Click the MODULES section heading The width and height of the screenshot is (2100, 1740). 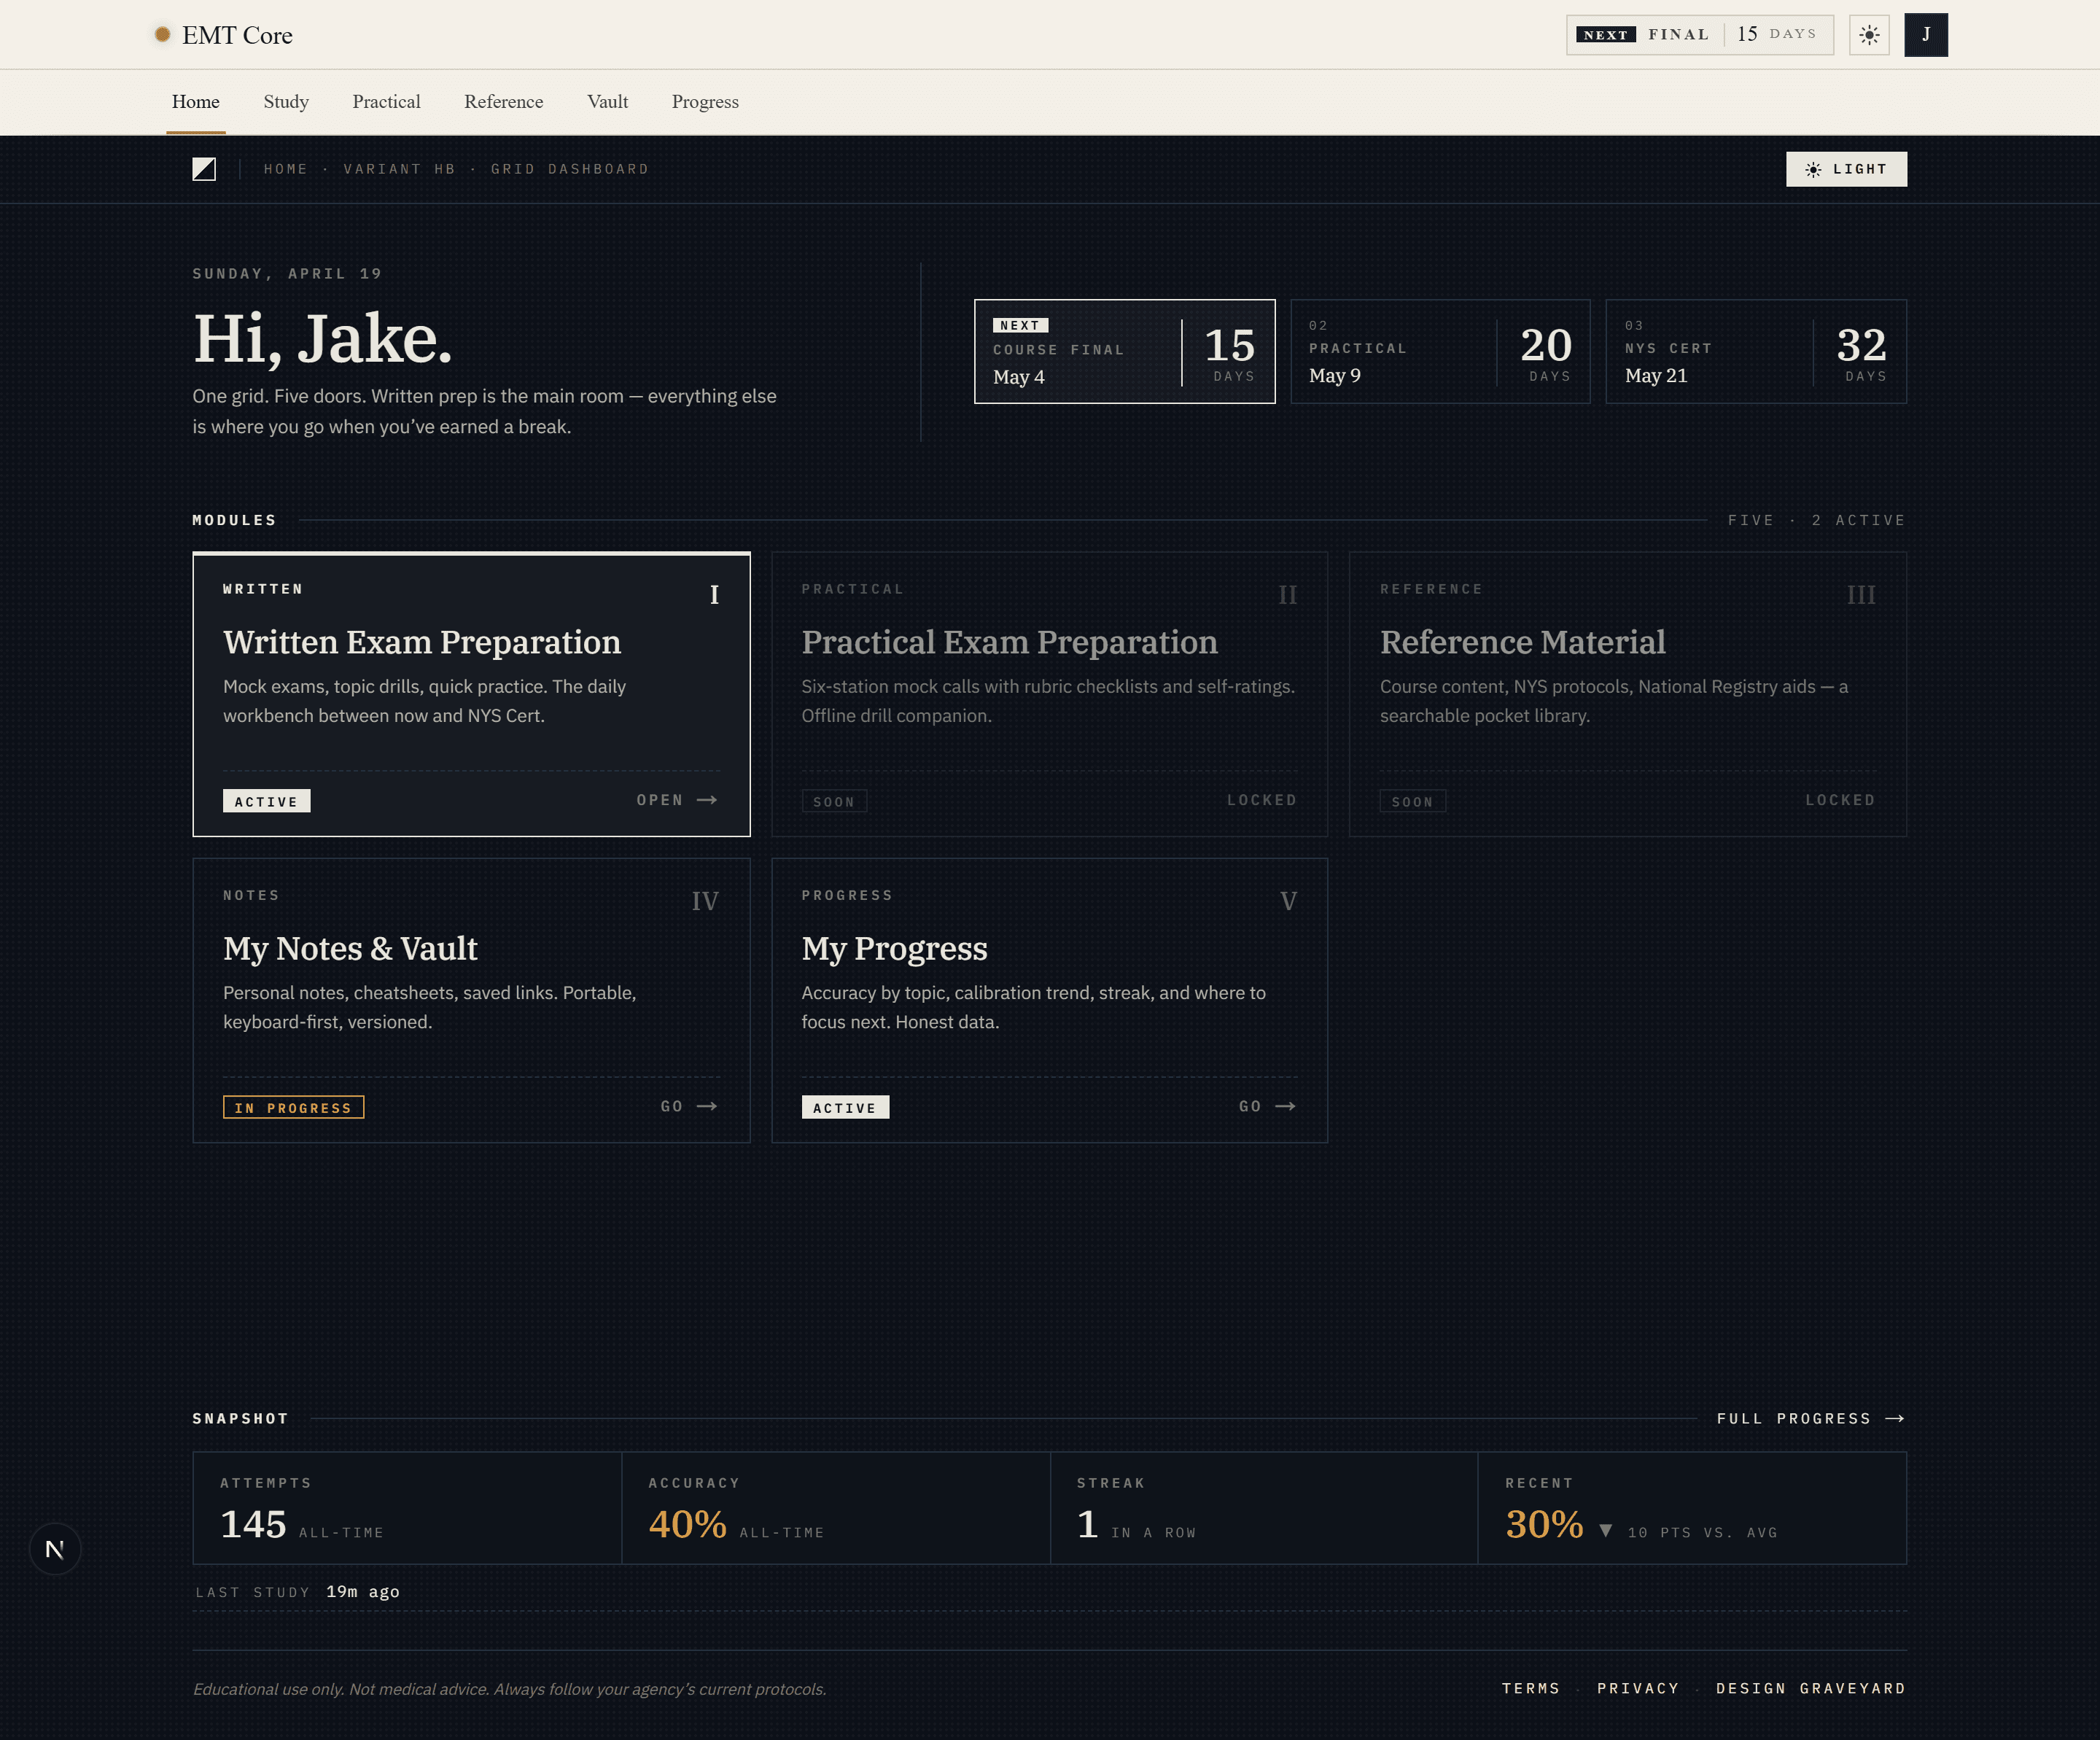pyautogui.click(x=235, y=520)
